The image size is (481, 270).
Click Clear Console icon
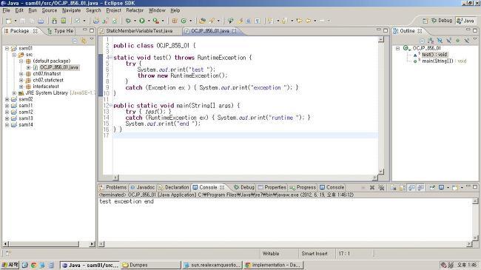(x=393, y=187)
